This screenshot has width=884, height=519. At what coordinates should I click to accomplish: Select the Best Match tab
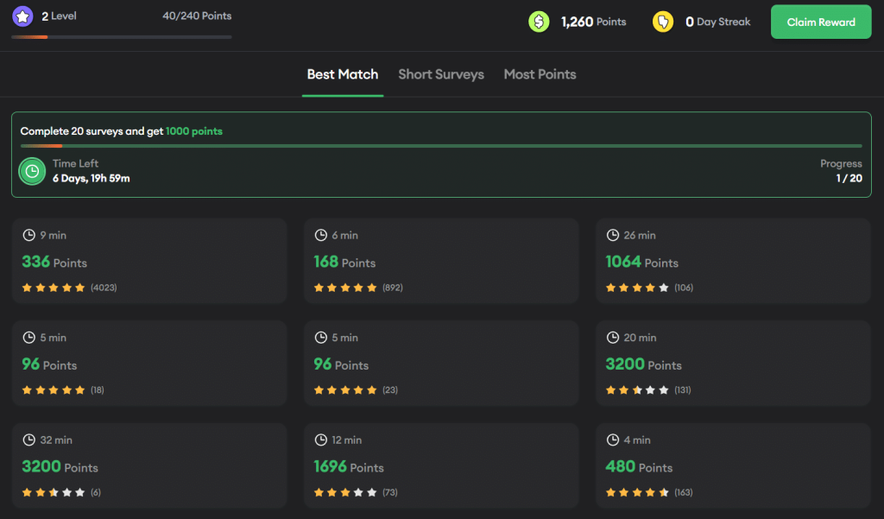(x=343, y=74)
